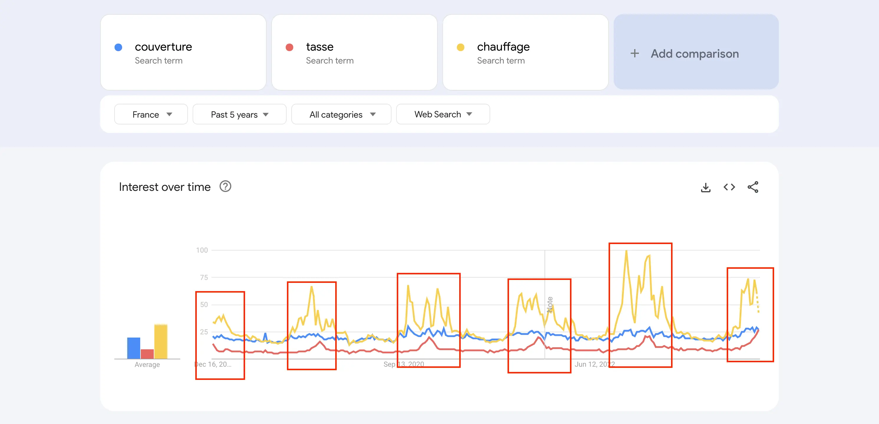Click the yellow dot next to chauffage
The image size is (879, 424).
click(460, 47)
